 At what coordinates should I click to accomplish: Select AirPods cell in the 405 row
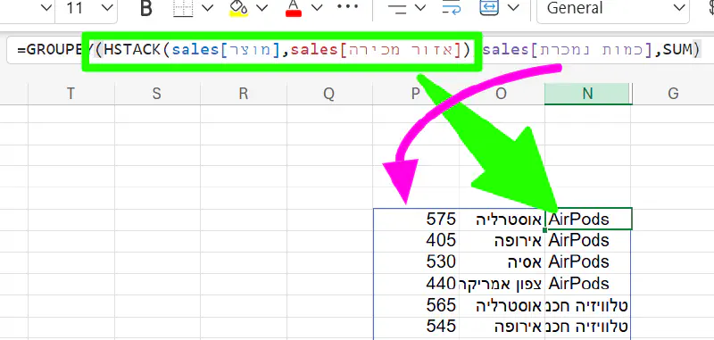point(588,240)
